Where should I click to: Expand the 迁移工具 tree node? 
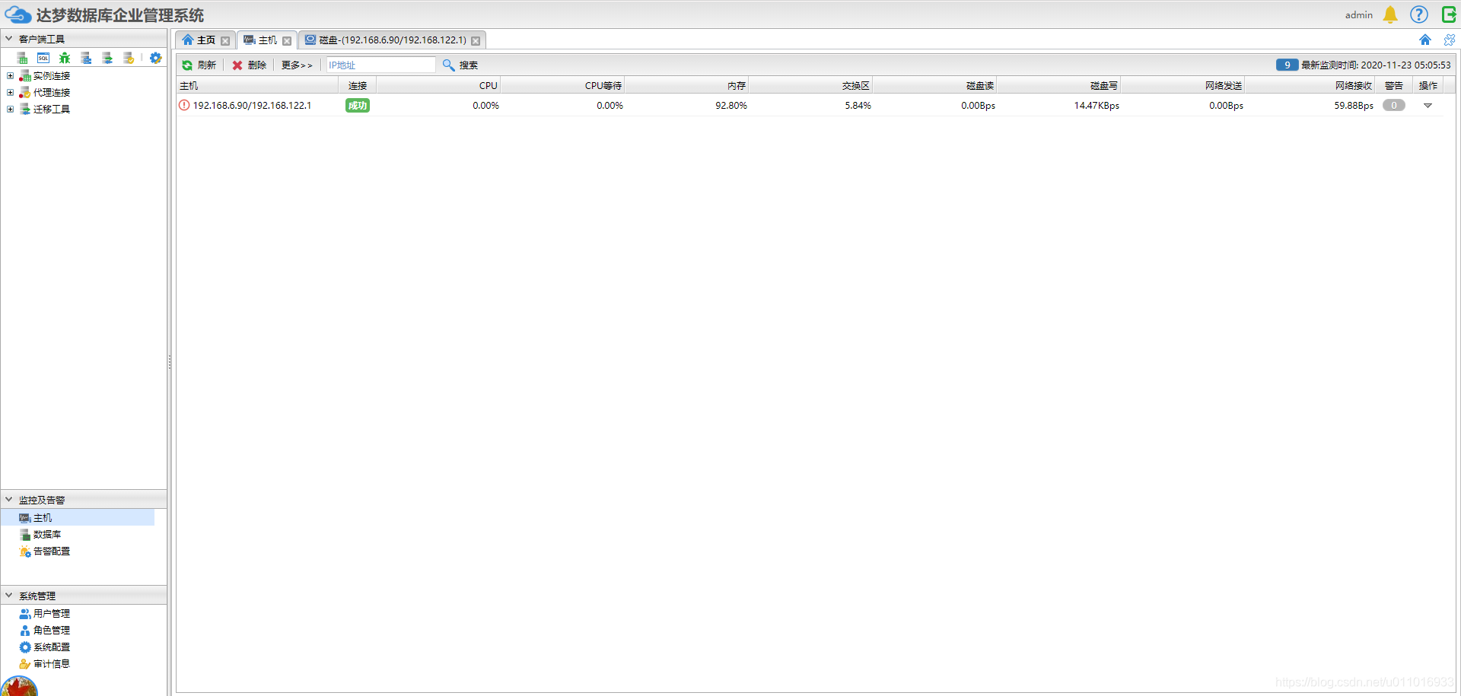point(10,109)
